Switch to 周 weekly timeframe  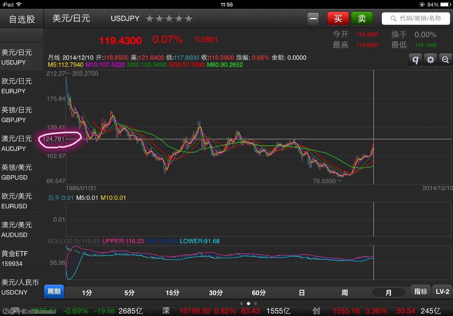coord(345,293)
